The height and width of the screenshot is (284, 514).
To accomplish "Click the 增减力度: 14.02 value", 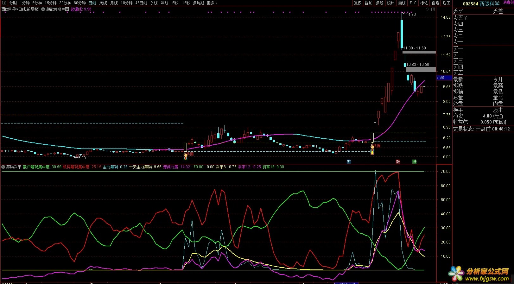I will tap(177, 167).
